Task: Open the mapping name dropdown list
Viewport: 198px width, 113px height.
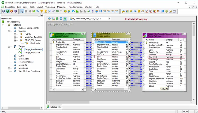Action: (x=109, y=19)
